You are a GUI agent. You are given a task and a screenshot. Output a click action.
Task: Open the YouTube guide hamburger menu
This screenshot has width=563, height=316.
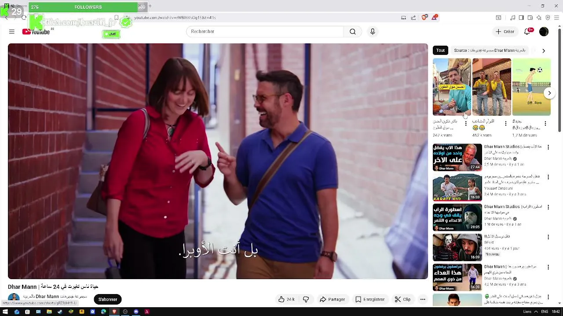(12, 32)
